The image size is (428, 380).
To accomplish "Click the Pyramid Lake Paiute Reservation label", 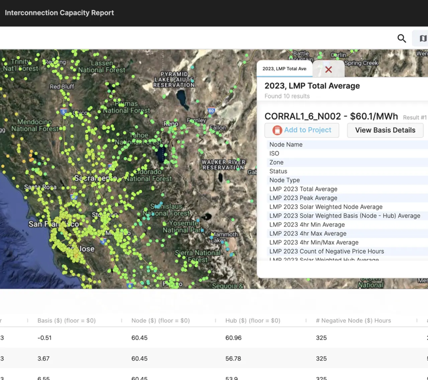I will (174, 80).
